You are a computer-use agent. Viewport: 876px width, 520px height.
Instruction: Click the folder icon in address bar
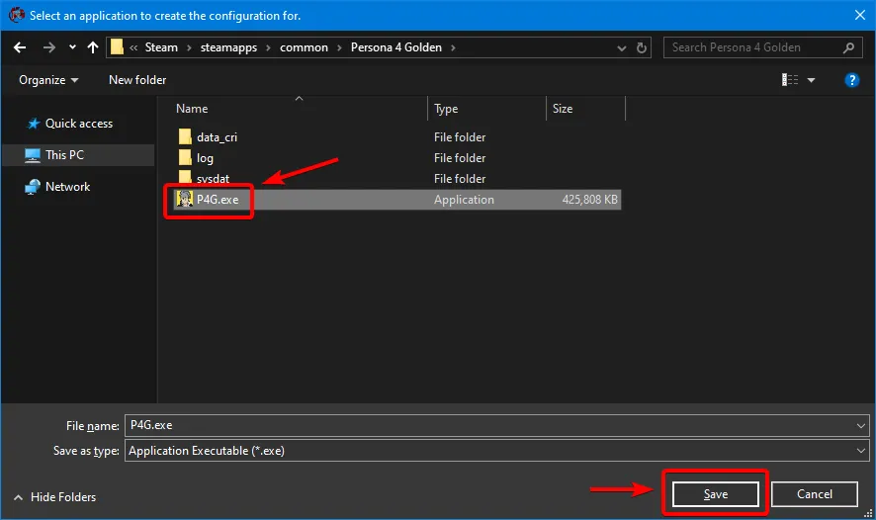coord(117,46)
